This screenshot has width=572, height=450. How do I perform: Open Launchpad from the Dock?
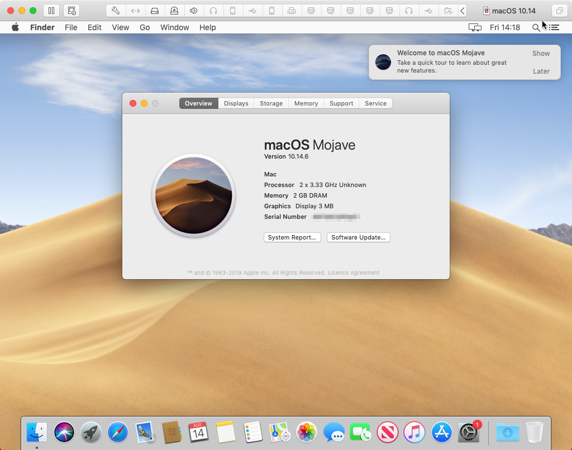click(x=90, y=432)
